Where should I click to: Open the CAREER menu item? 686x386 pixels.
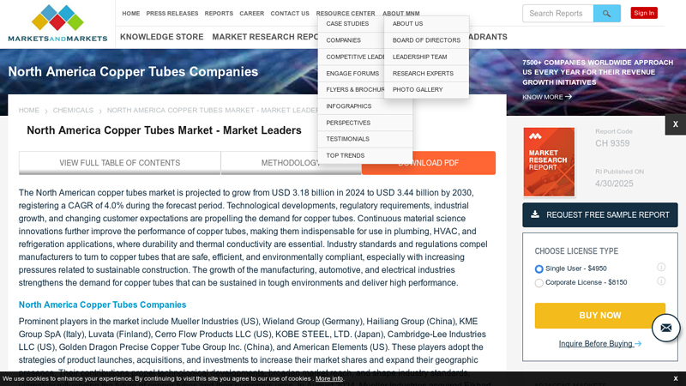tap(251, 14)
